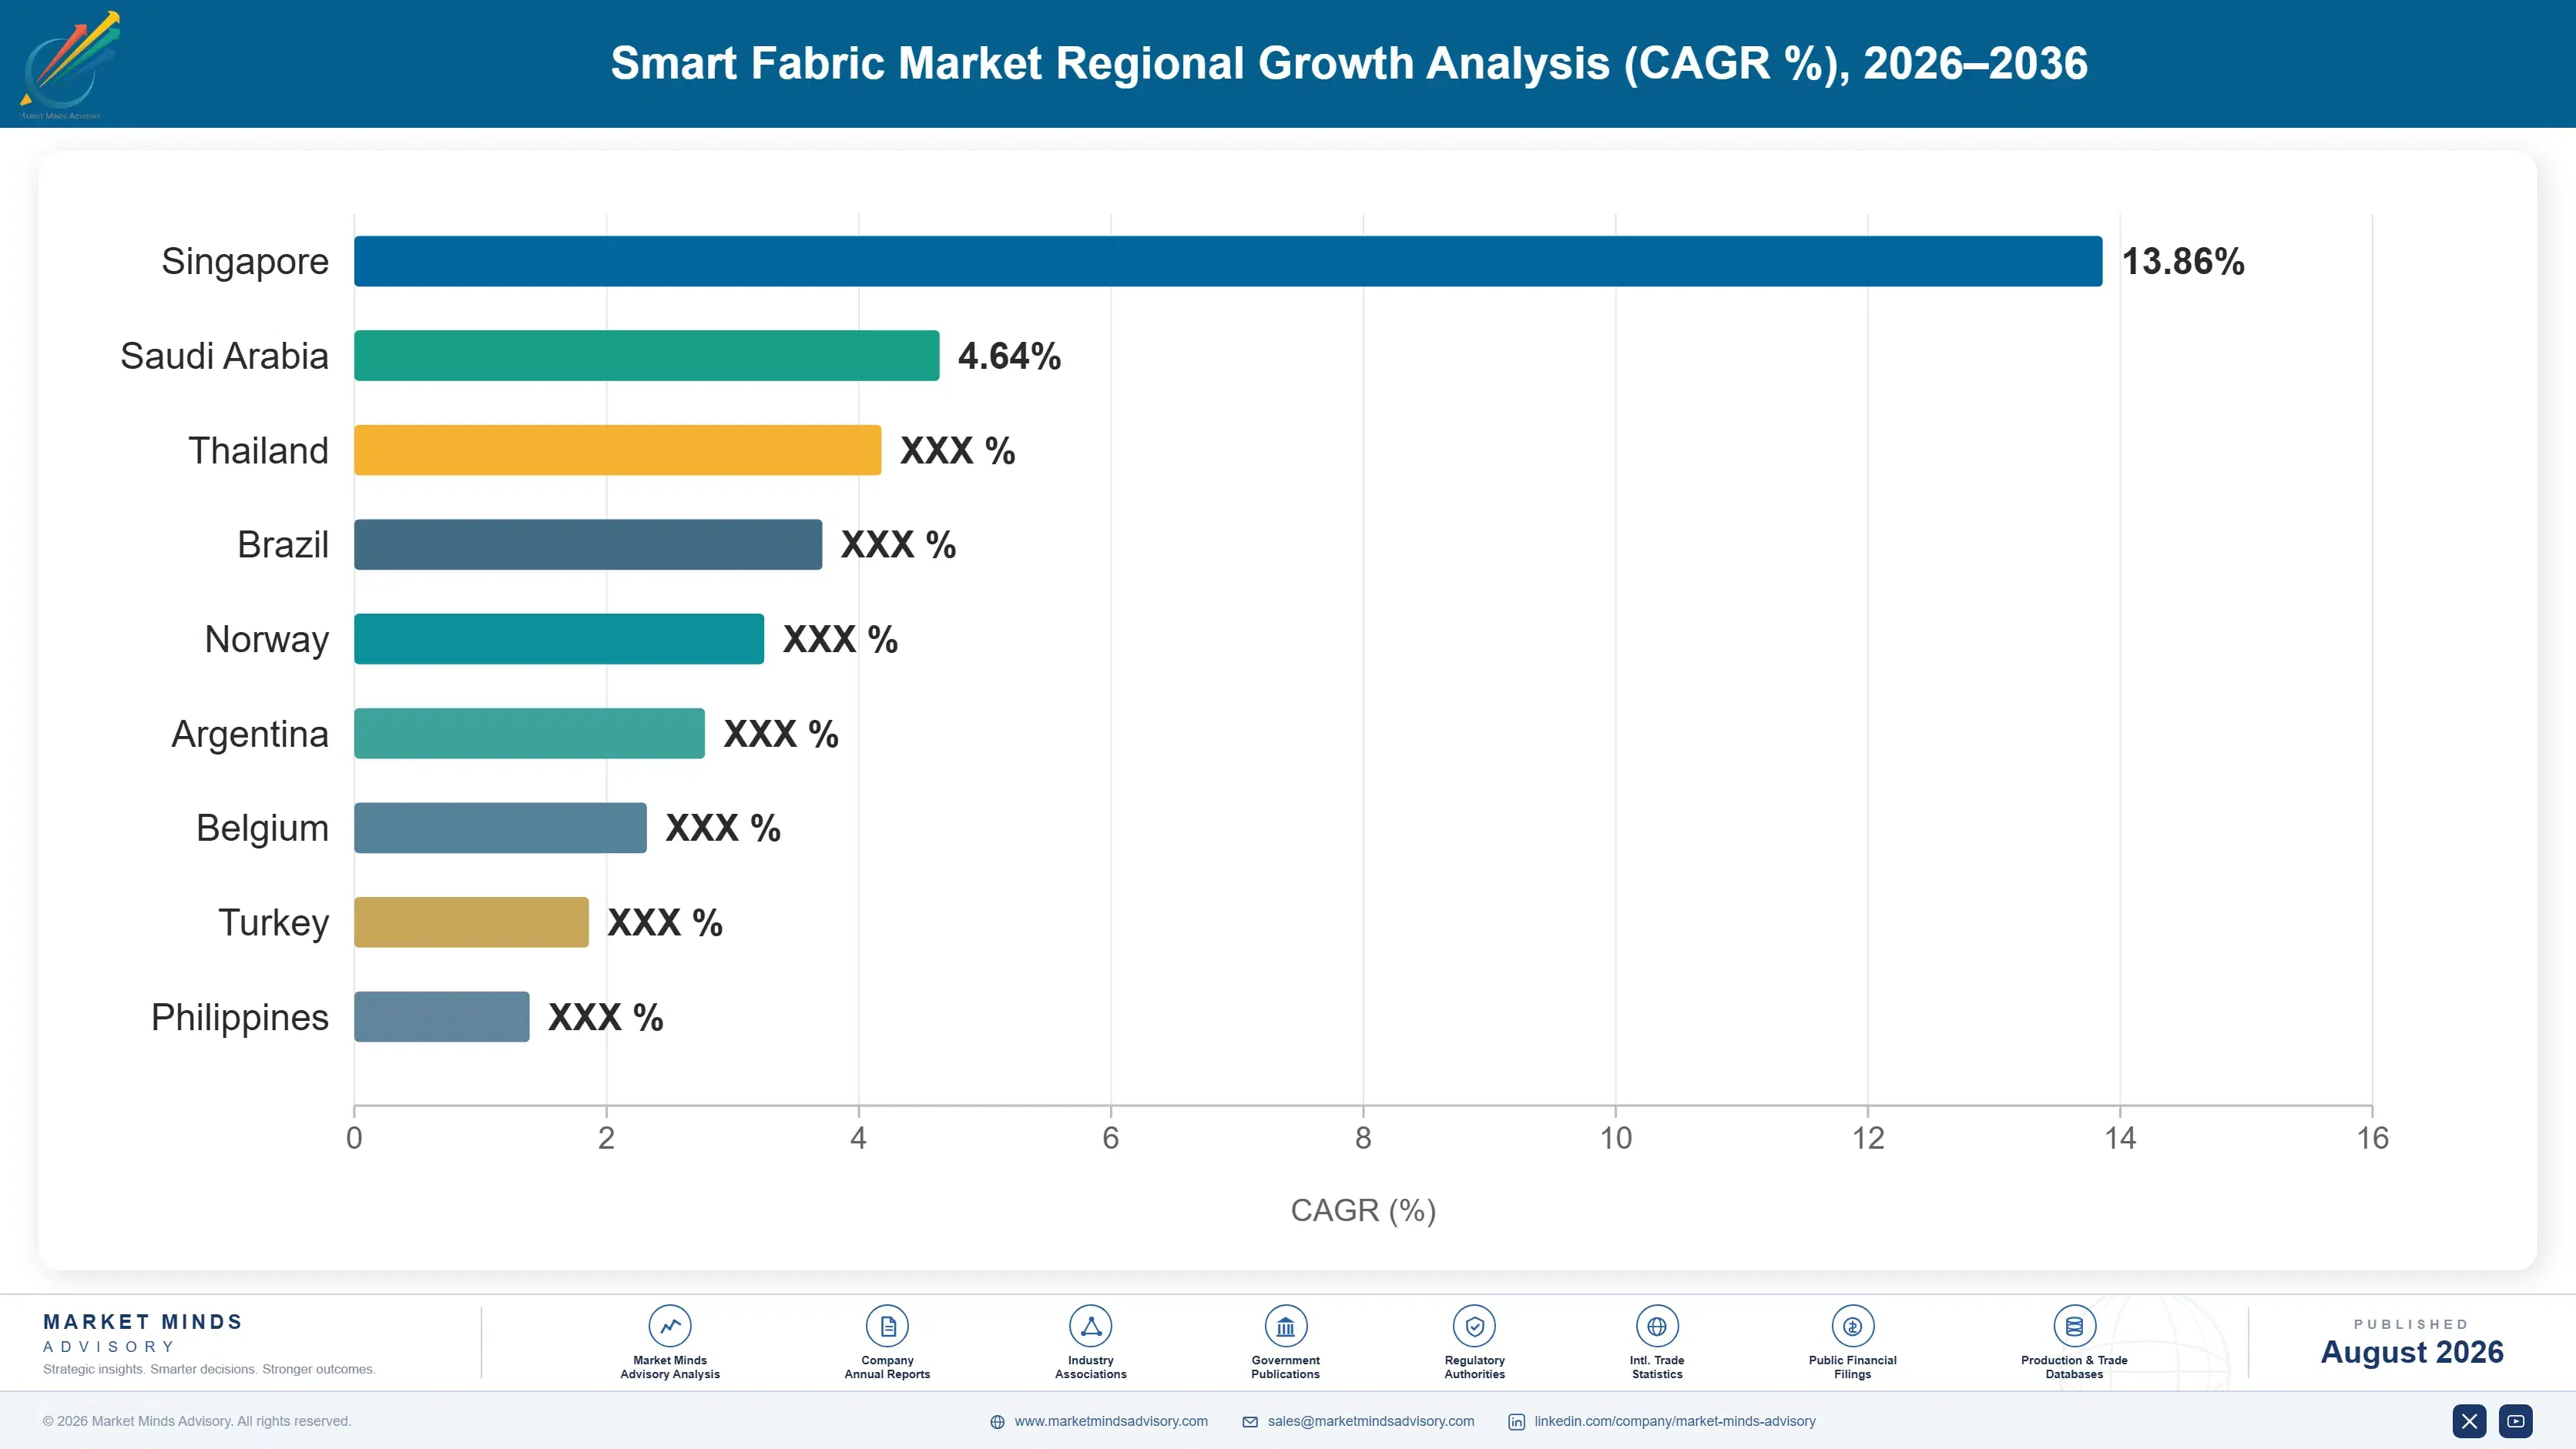2576x1449 pixels.
Task: Open the YouTube icon in footer
Action: point(2516,1421)
